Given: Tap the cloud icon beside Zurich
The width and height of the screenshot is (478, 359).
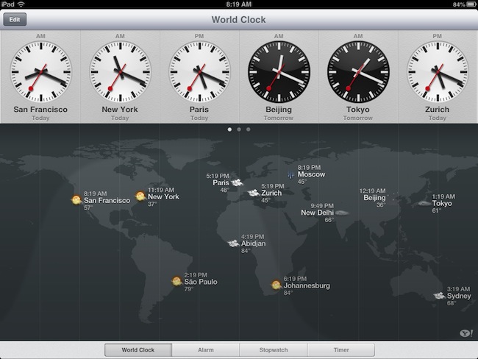Looking at the screenshot, I should tap(254, 193).
